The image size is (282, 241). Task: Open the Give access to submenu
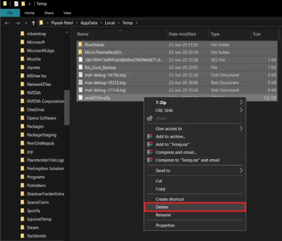click(195, 129)
